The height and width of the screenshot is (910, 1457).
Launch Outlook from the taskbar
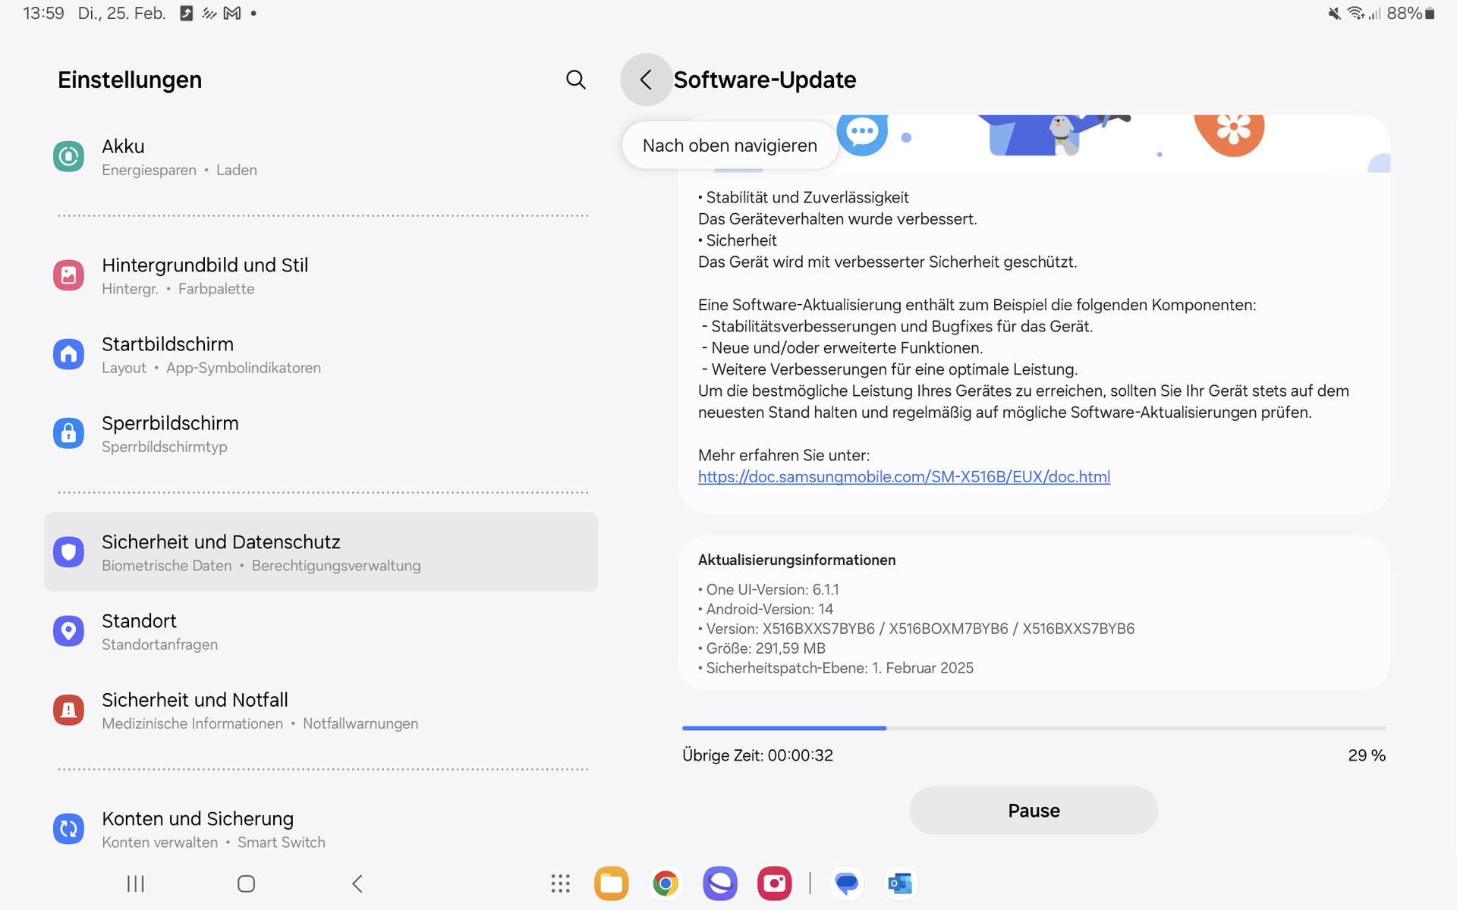(900, 883)
